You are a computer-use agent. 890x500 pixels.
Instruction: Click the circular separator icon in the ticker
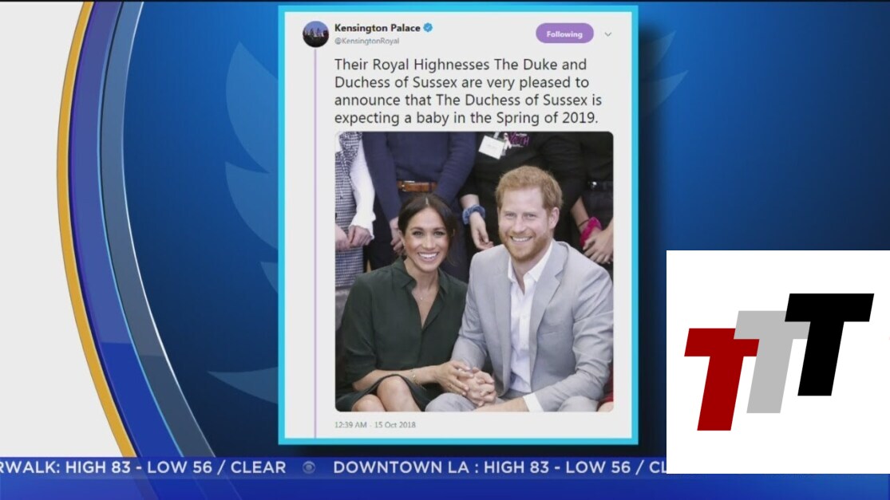pyautogui.click(x=309, y=467)
